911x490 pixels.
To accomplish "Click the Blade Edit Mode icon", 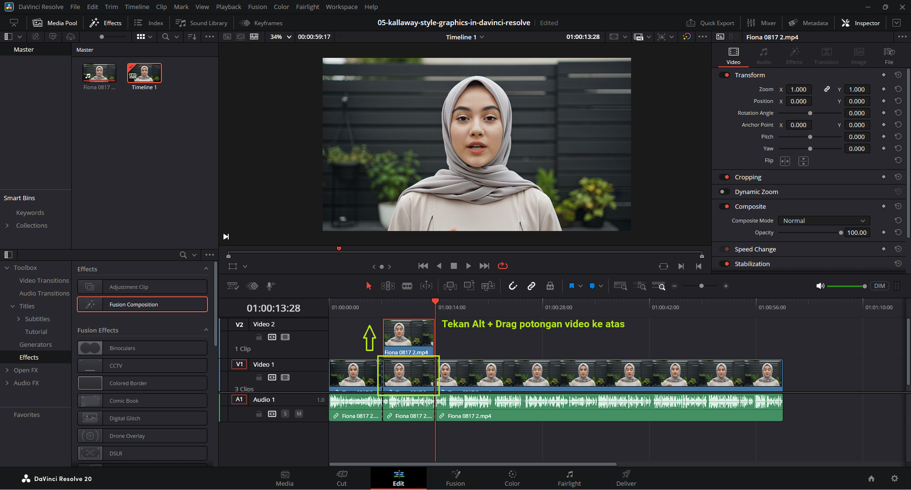I will pyautogui.click(x=407, y=286).
